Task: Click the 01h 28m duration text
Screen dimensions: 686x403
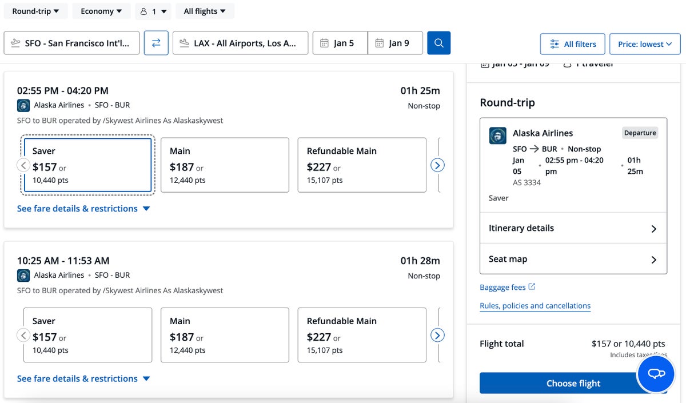Action: point(420,261)
